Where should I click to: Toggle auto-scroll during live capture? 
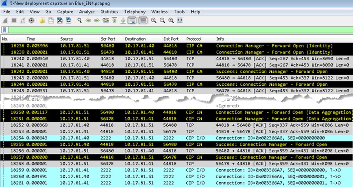(x=132, y=21)
